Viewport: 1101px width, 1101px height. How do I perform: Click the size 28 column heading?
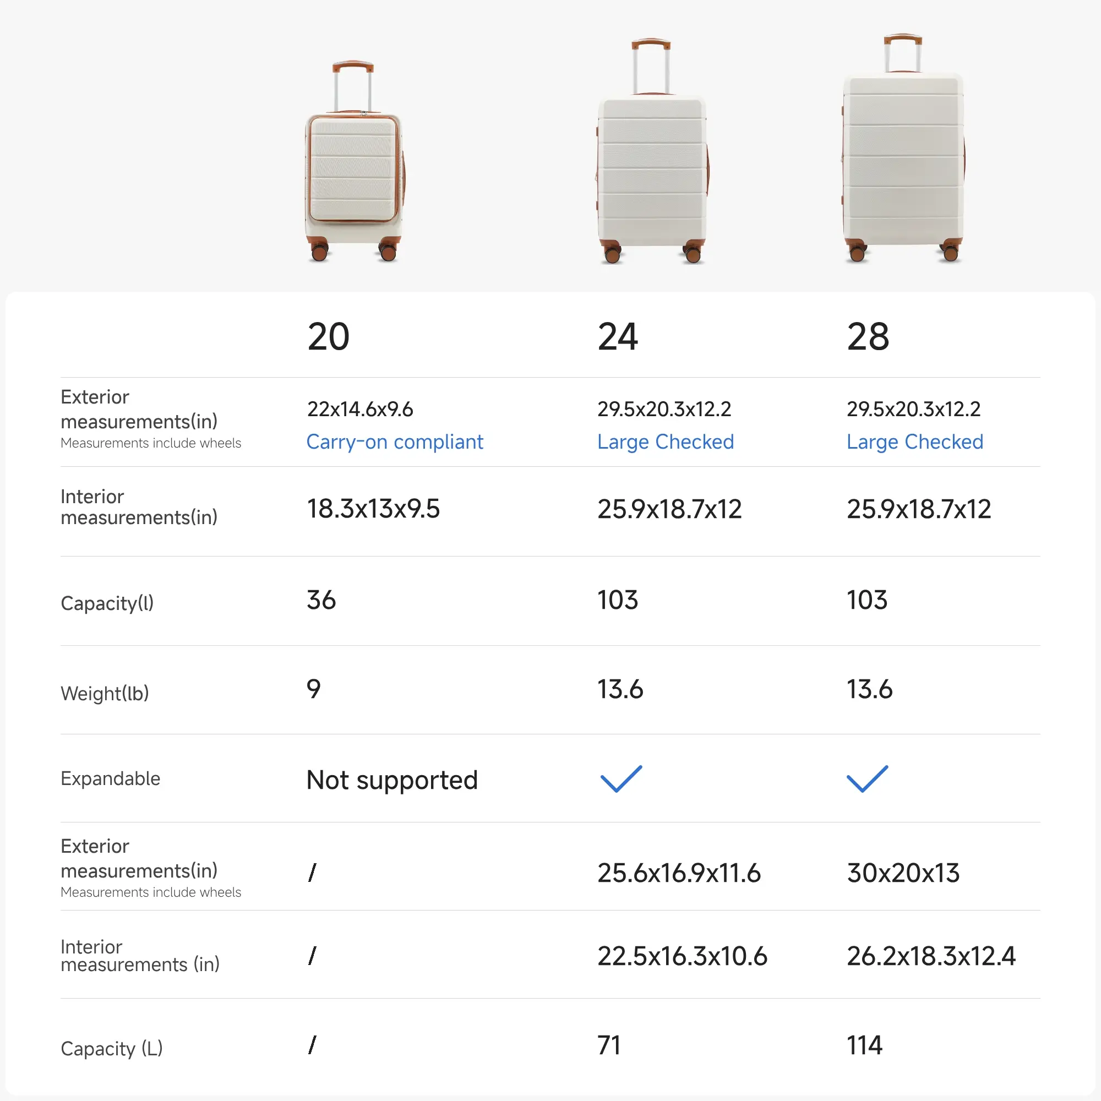[868, 336]
